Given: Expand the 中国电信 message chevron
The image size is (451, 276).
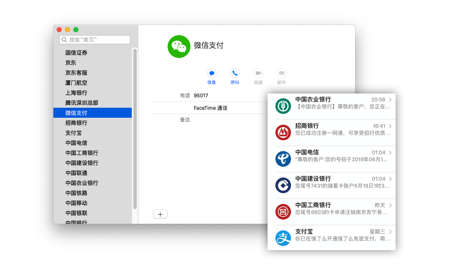Looking at the screenshot, I should coord(390,152).
